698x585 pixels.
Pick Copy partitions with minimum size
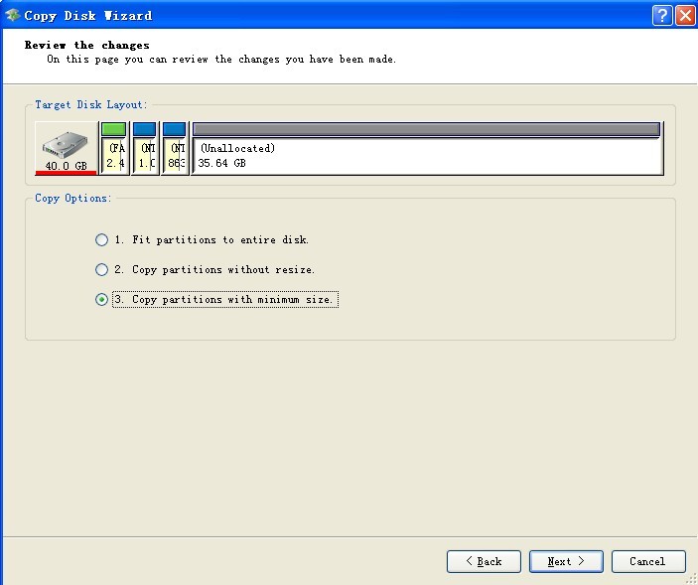tap(101, 299)
